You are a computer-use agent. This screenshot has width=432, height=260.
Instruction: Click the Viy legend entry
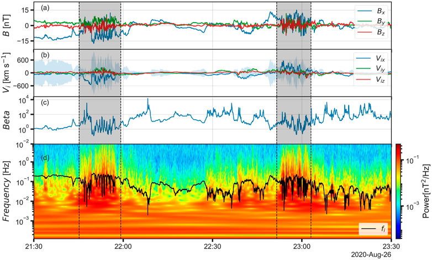coord(371,69)
